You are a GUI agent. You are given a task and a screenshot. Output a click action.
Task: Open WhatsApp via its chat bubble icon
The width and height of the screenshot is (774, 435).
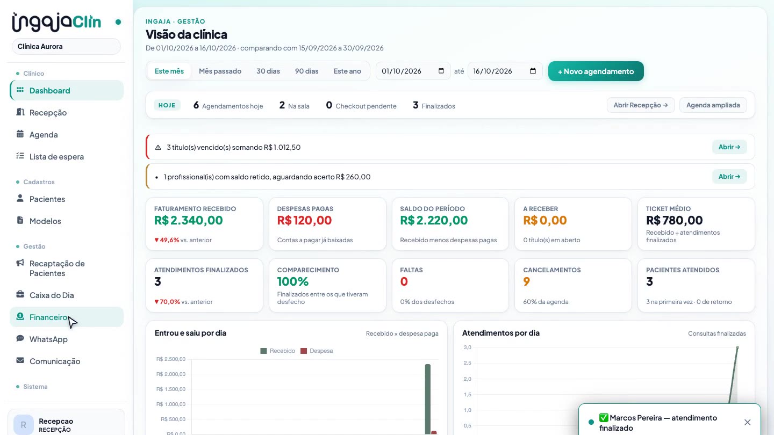[x=20, y=339]
